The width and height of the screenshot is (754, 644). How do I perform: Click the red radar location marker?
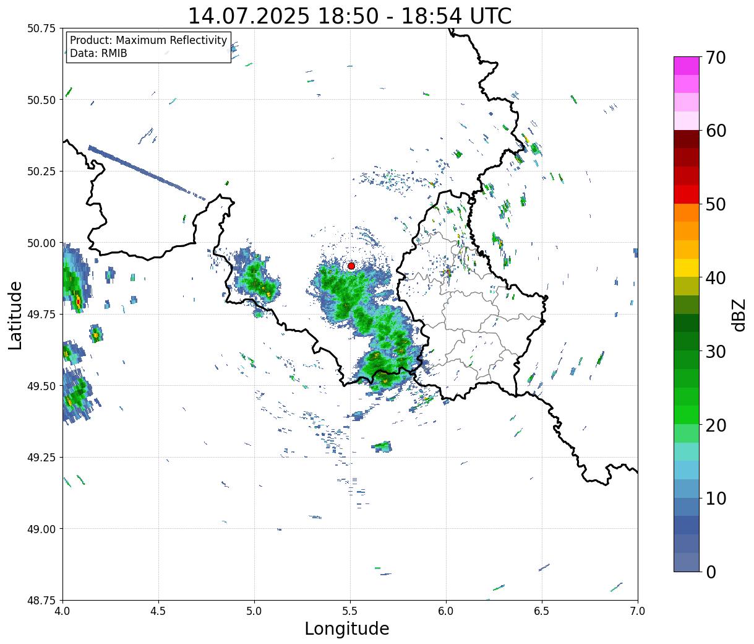point(351,266)
